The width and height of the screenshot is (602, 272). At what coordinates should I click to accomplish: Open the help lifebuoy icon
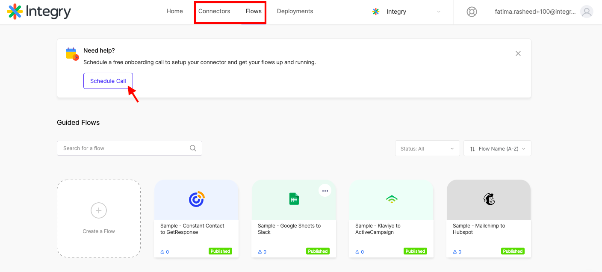[x=472, y=12]
